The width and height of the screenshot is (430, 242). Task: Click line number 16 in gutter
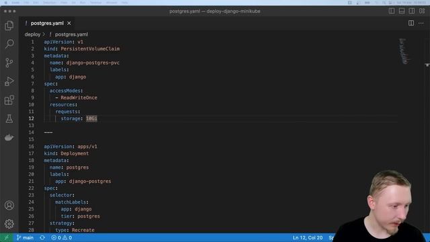32,147
